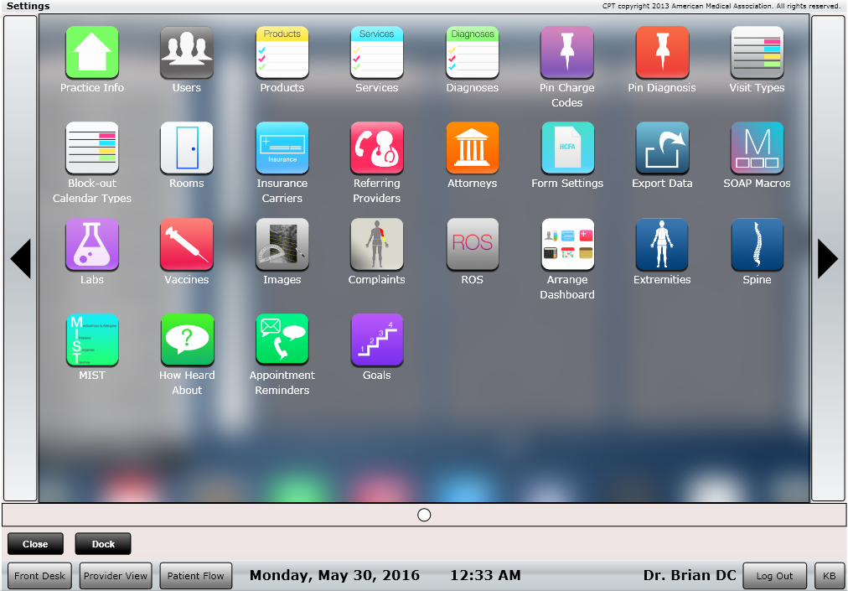Open the Vaccines syringe icon

(x=187, y=245)
